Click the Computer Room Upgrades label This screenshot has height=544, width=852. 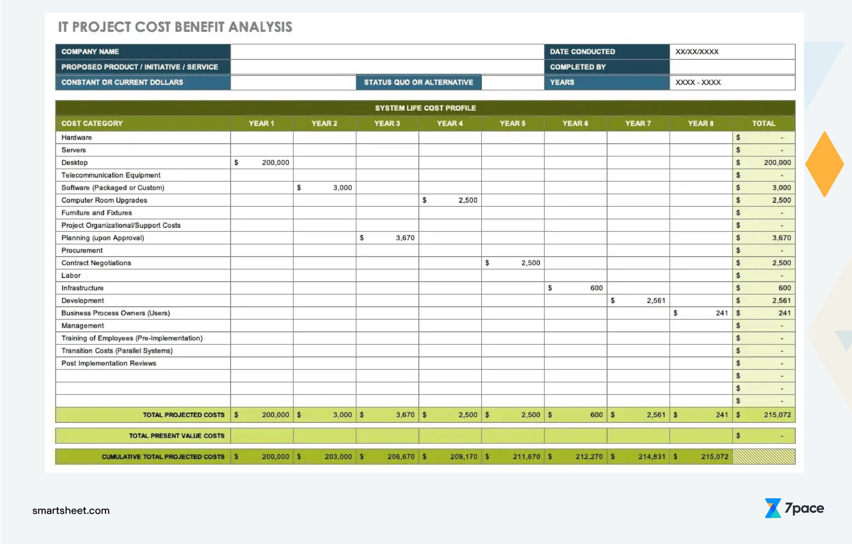coord(104,200)
